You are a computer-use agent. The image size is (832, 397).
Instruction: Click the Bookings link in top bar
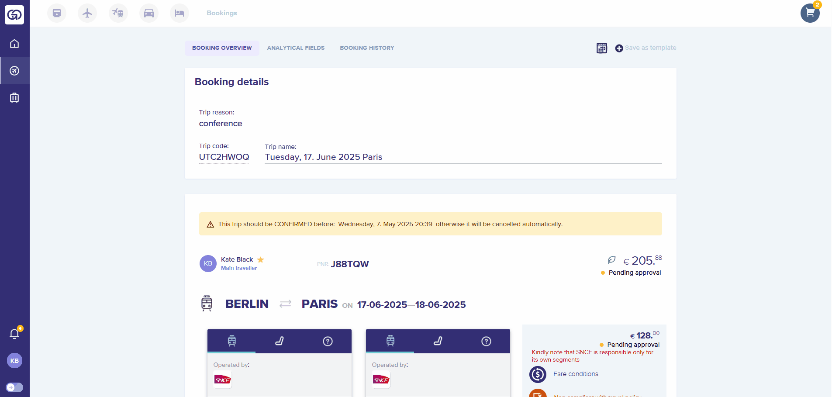pyautogui.click(x=222, y=13)
